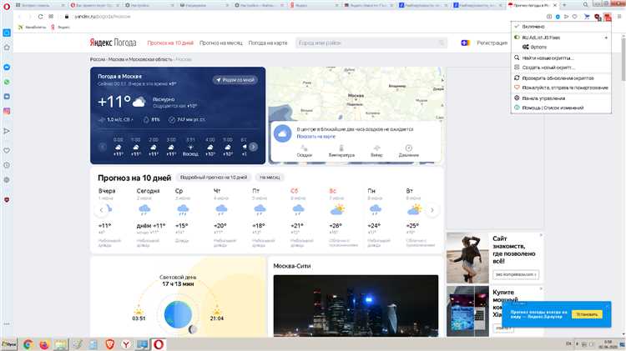Reload the page with the refresh icon
The width and height of the screenshot is (626, 351).
(40, 16)
